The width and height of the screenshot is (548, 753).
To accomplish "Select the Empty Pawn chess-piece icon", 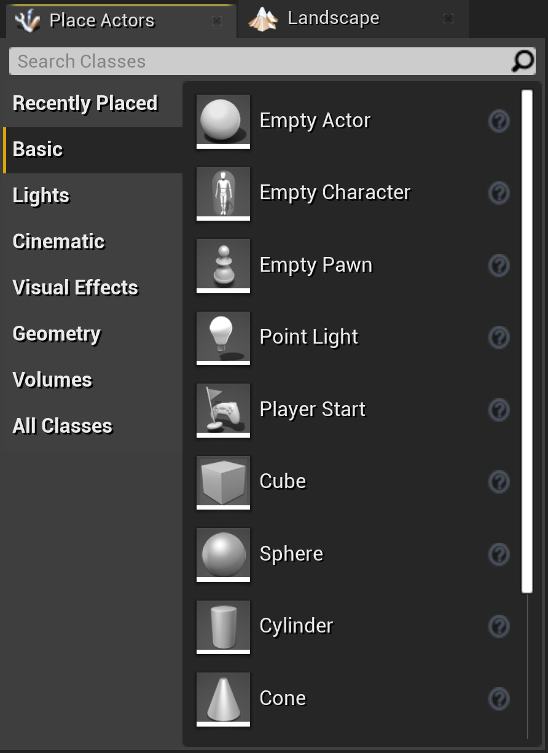I will click(x=222, y=266).
